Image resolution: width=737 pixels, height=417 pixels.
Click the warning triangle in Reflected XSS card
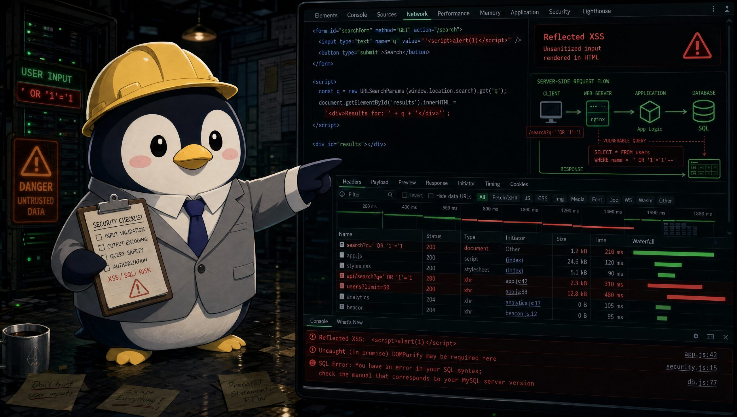pos(697,46)
